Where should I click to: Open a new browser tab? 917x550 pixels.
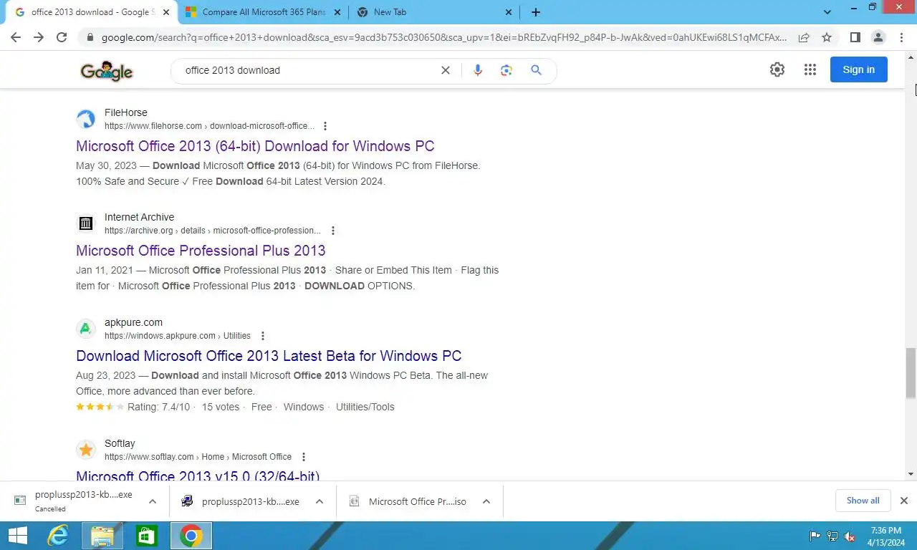point(535,12)
